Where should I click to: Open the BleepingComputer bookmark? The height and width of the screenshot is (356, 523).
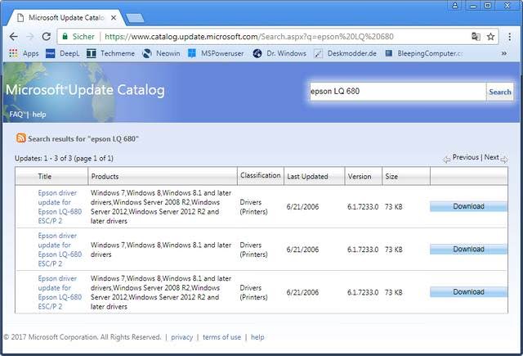pos(423,53)
